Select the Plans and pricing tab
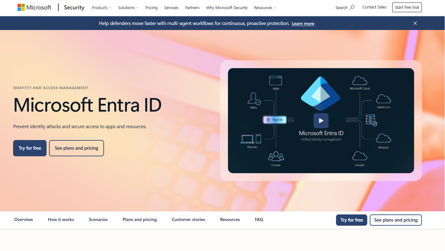This screenshot has height=251, width=445. (140, 220)
